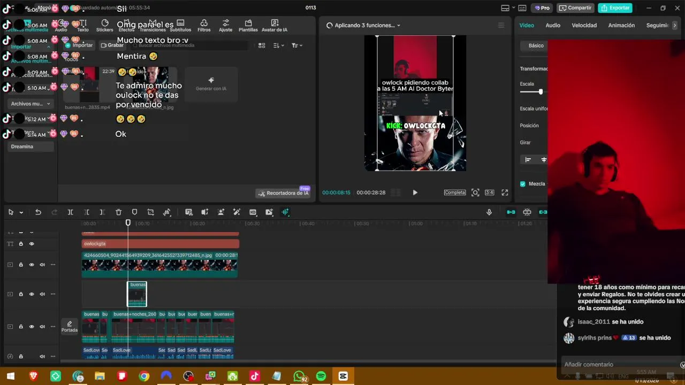The width and height of the screenshot is (685, 385).
Task: Trim clip right of playhead
Action: (102, 212)
